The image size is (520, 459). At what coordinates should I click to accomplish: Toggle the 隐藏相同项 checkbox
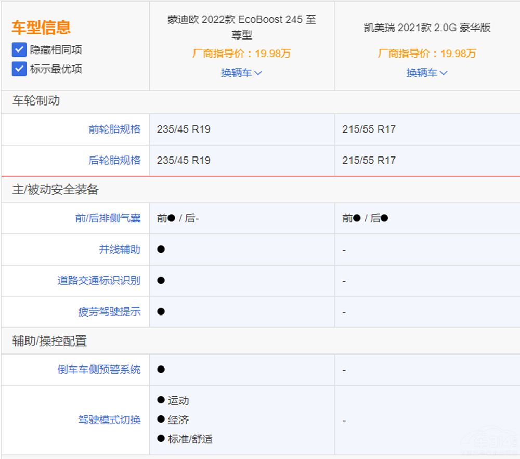pos(19,50)
